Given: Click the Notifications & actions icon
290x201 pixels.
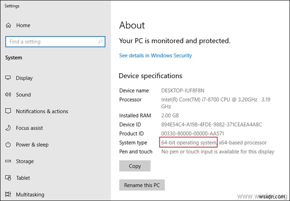Looking at the screenshot, I should pos(8,111).
